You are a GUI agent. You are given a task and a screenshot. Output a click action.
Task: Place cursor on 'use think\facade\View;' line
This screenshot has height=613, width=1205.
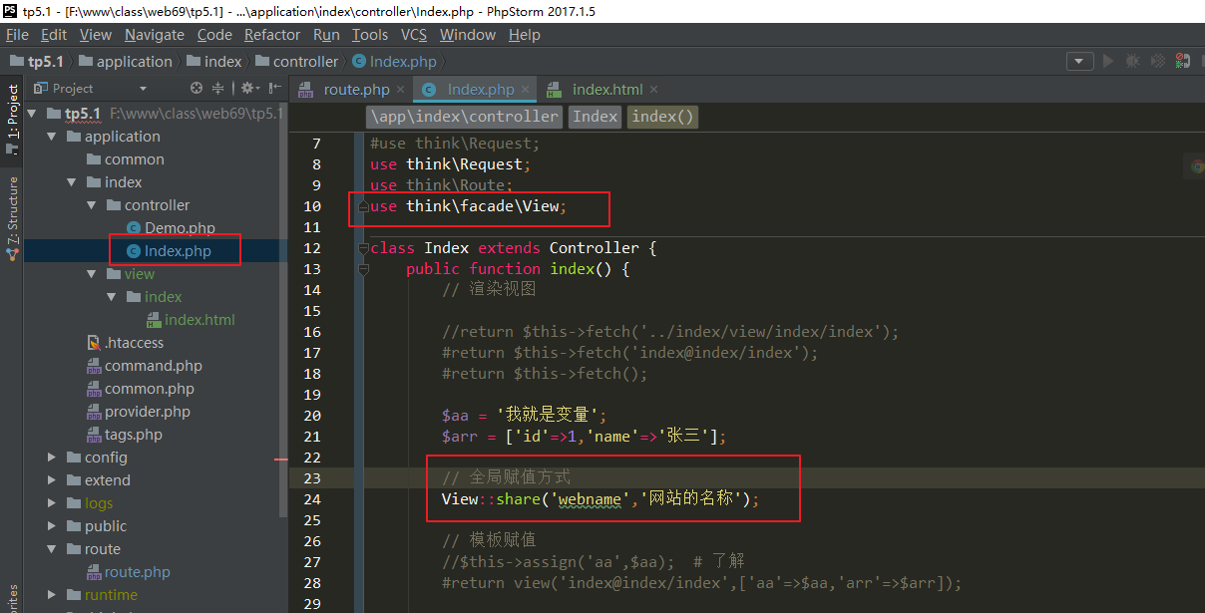(468, 206)
